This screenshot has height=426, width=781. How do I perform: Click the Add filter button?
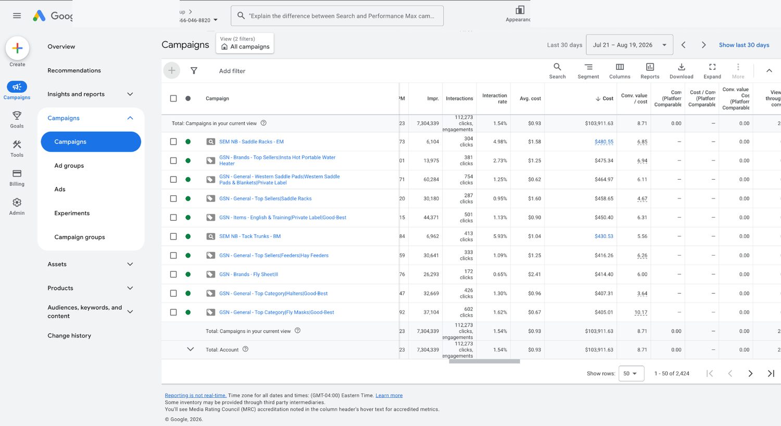[232, 71]
